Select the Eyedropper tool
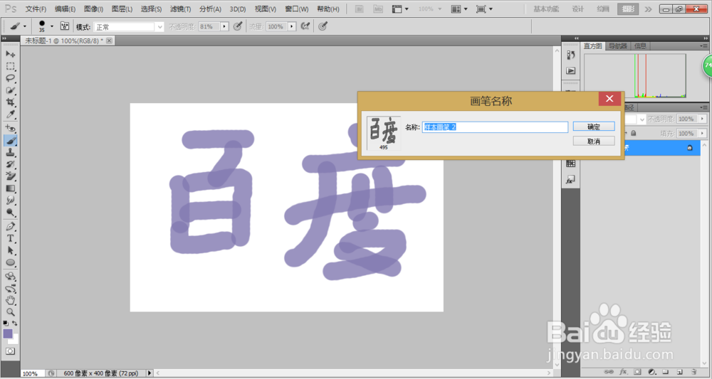 [x=10, y=114]
